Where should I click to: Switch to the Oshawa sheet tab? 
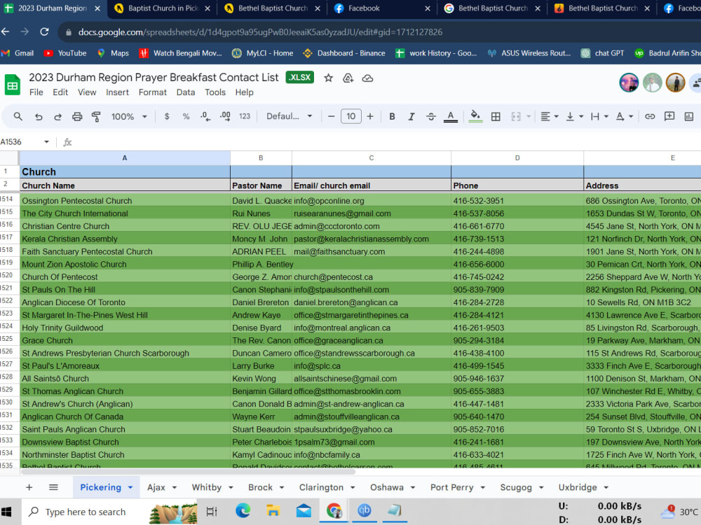coord(387,486)
